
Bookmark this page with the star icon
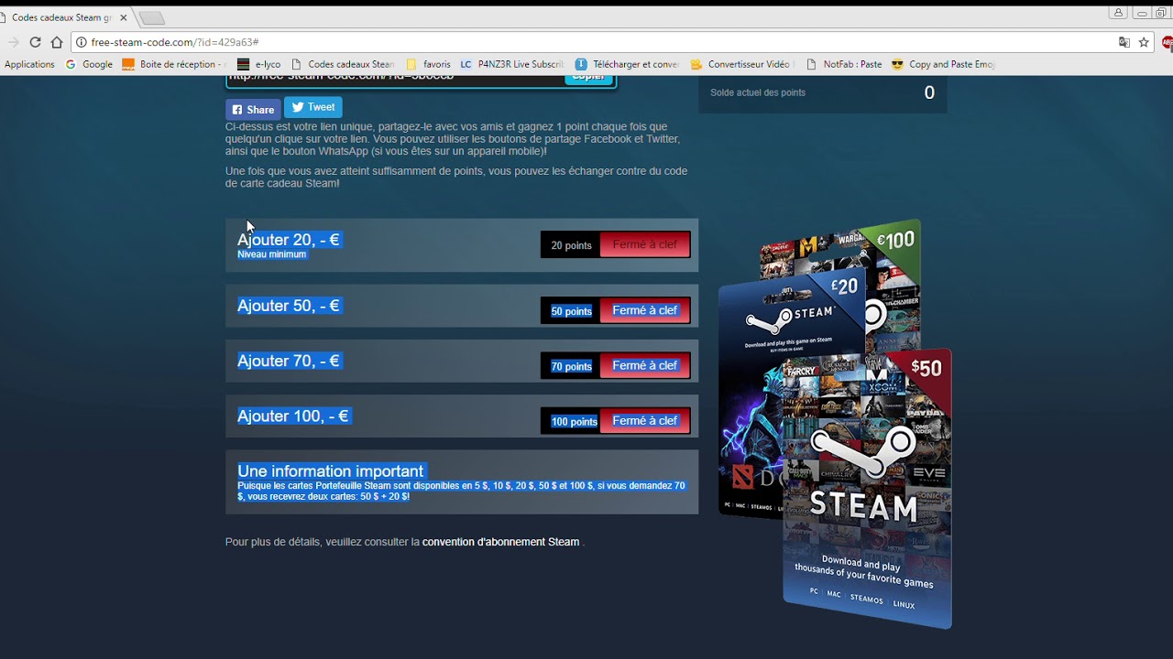[x=1144, y=42]
